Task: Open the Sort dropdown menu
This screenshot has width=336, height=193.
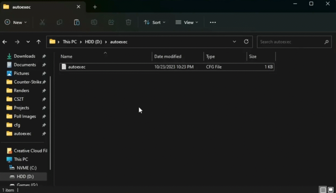Action: pyautogui.click(x=155, y=22)
